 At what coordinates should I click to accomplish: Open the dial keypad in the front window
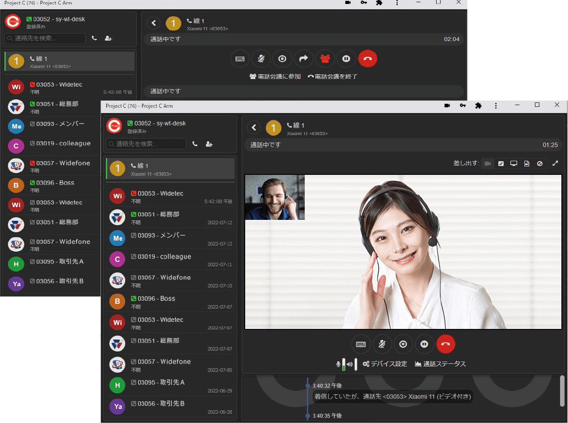361,344
